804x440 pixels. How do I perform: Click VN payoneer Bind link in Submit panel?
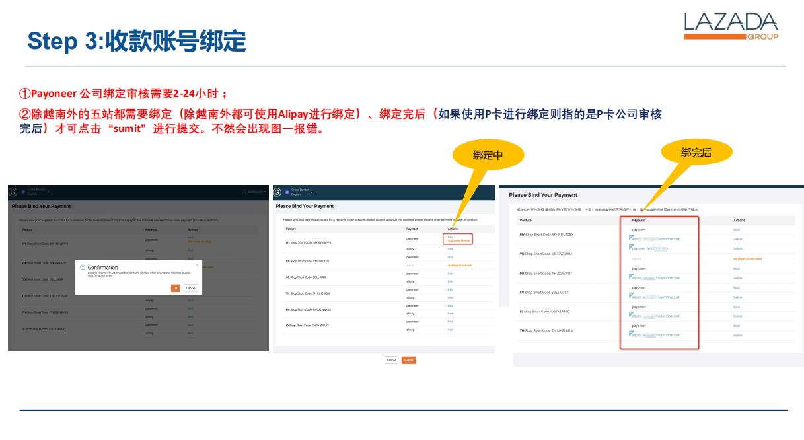click(x=451, y=257)
